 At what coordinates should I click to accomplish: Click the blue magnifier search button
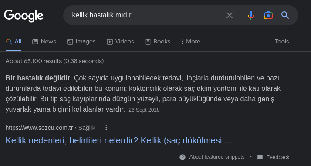click(x=285, y=15)
